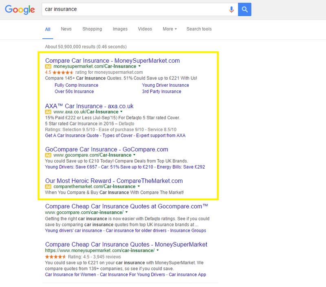
Task: Expand arrow next to www.axa.co.uk/Car-Insurance URL
Action: pyautogui.click(x=121, y=112)
